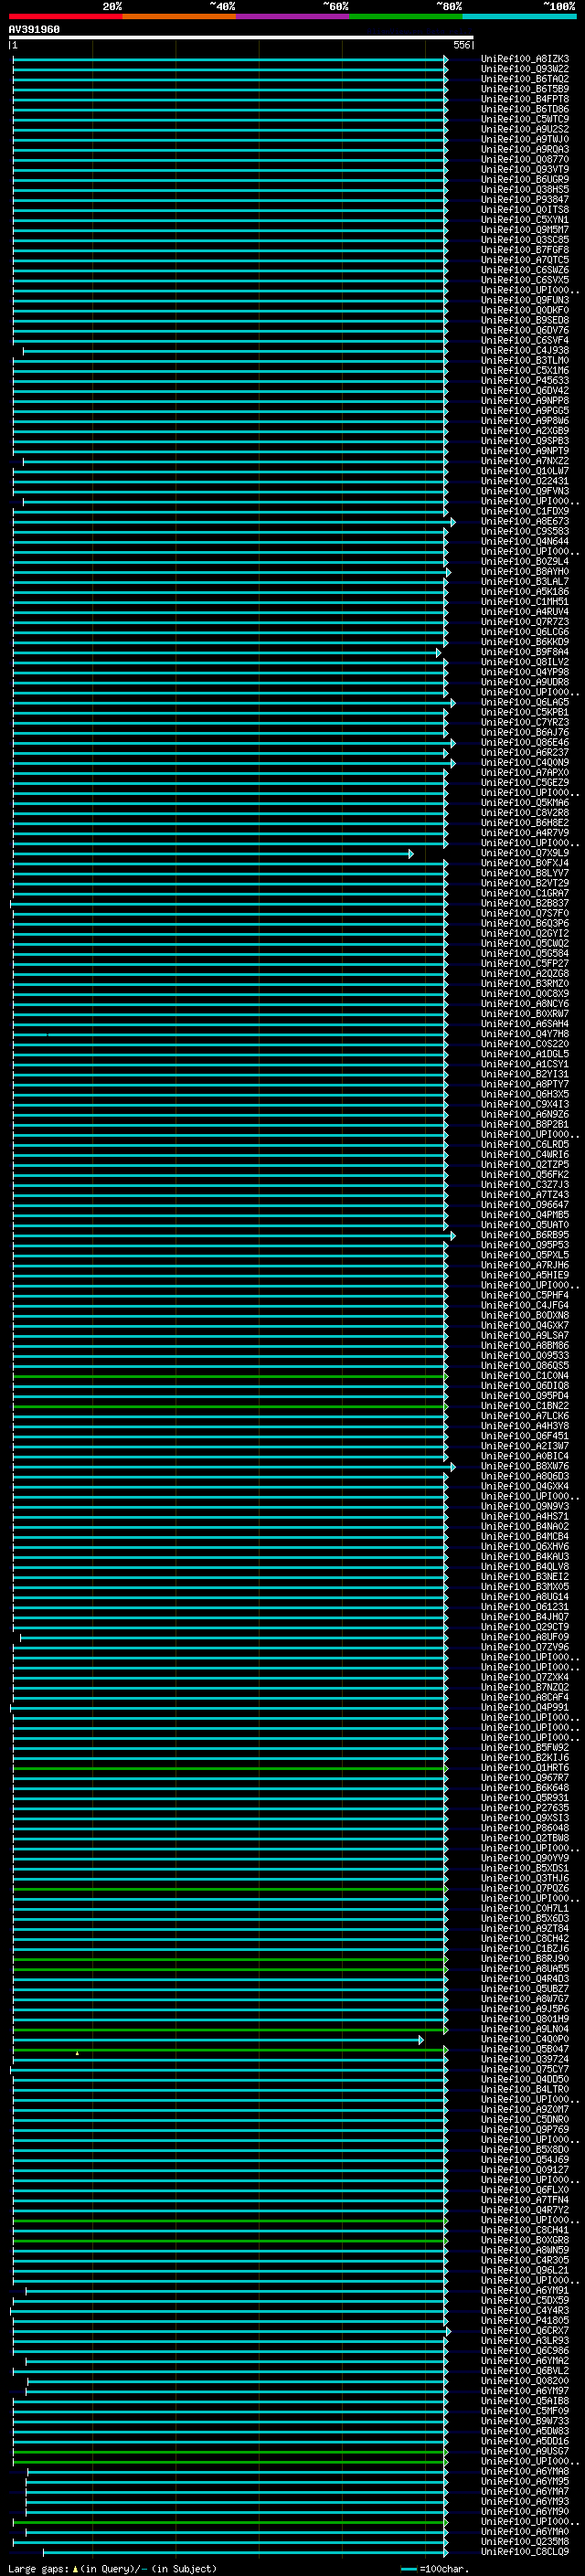Select the AV391960 query label
This screenshot has width=585, height=2576.
point(34,30)
